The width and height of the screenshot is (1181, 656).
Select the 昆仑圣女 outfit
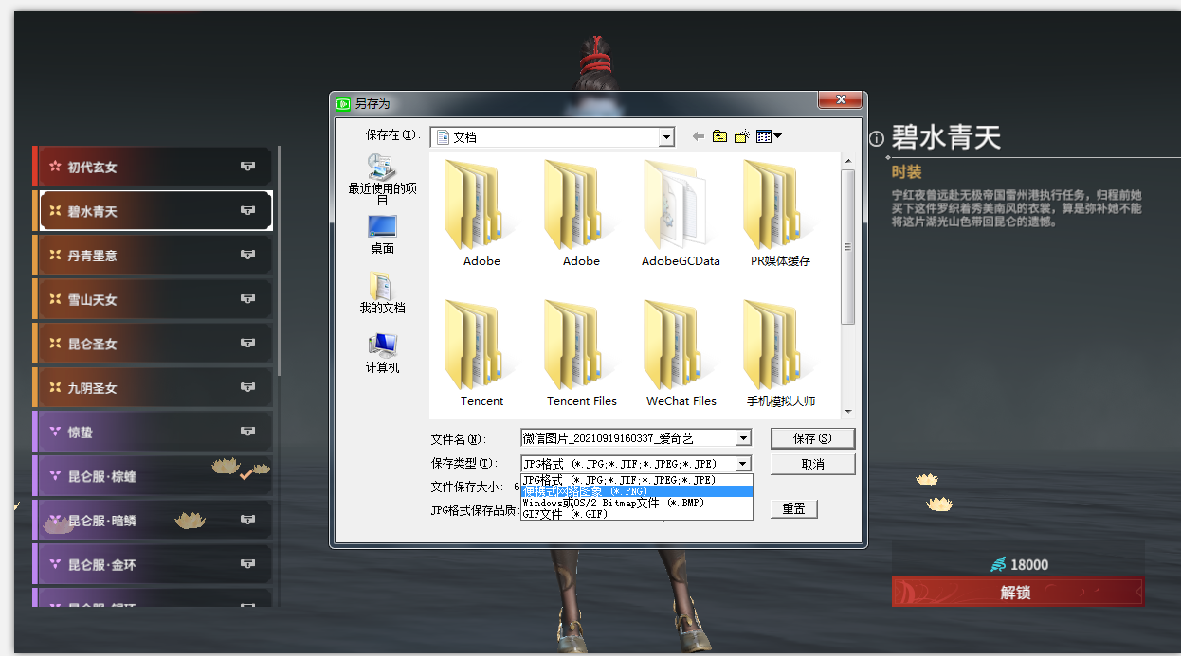click(153, 344)
